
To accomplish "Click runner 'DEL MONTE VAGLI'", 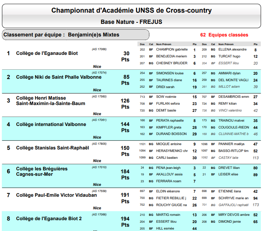I will coord(233,80).
